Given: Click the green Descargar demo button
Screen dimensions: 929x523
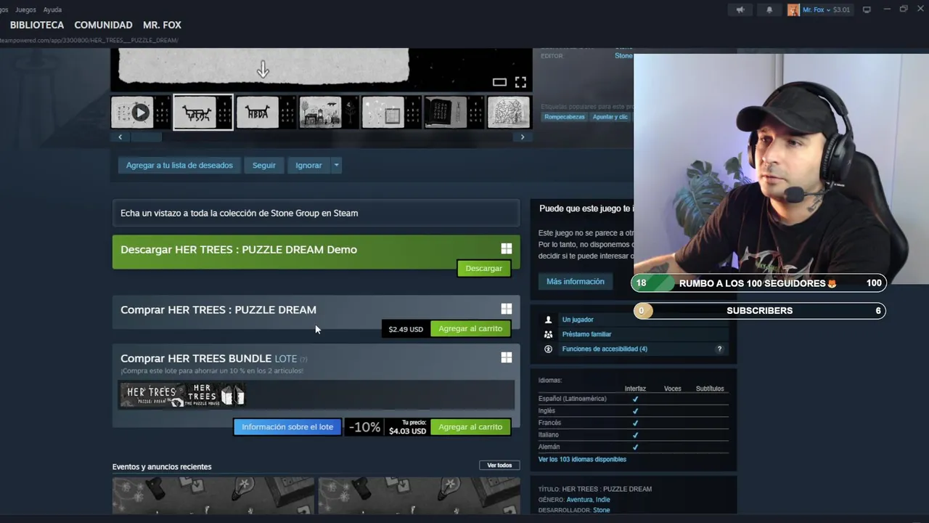Looking at the screenshot, I should point(483,268).
